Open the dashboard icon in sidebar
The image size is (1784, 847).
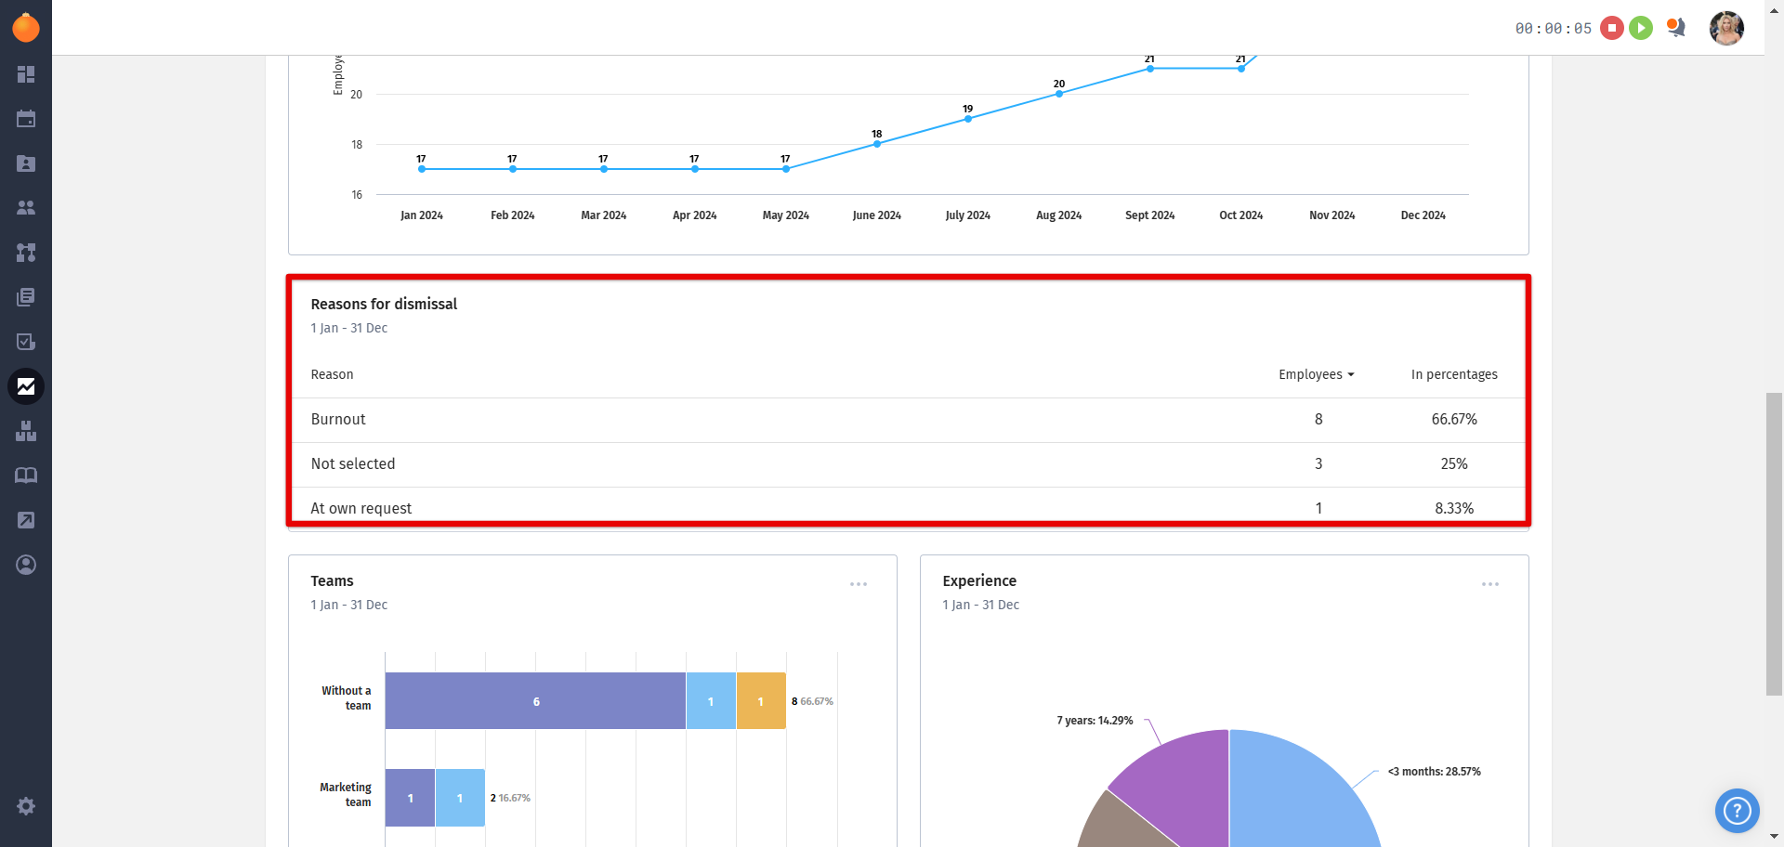(x=26, y=74)
